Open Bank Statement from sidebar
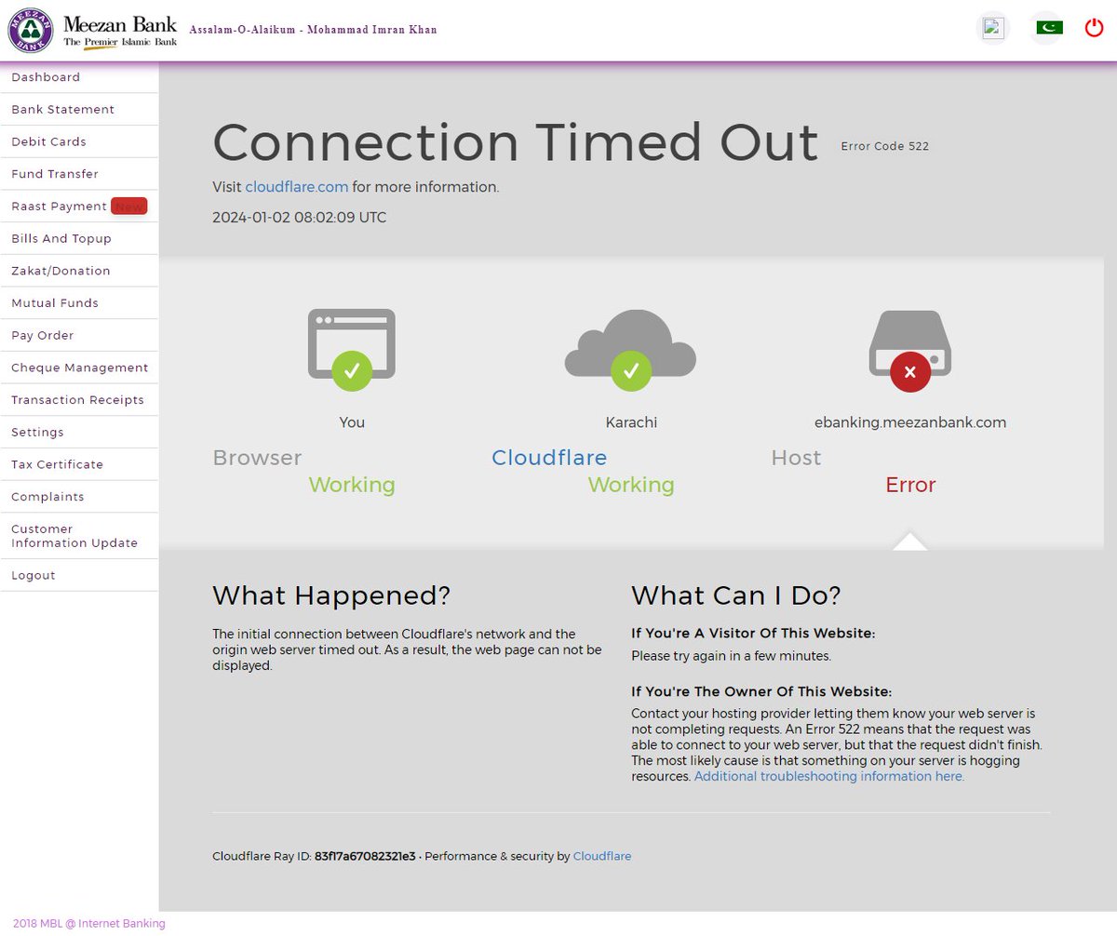1117x936 pixels. coord(79,110)
